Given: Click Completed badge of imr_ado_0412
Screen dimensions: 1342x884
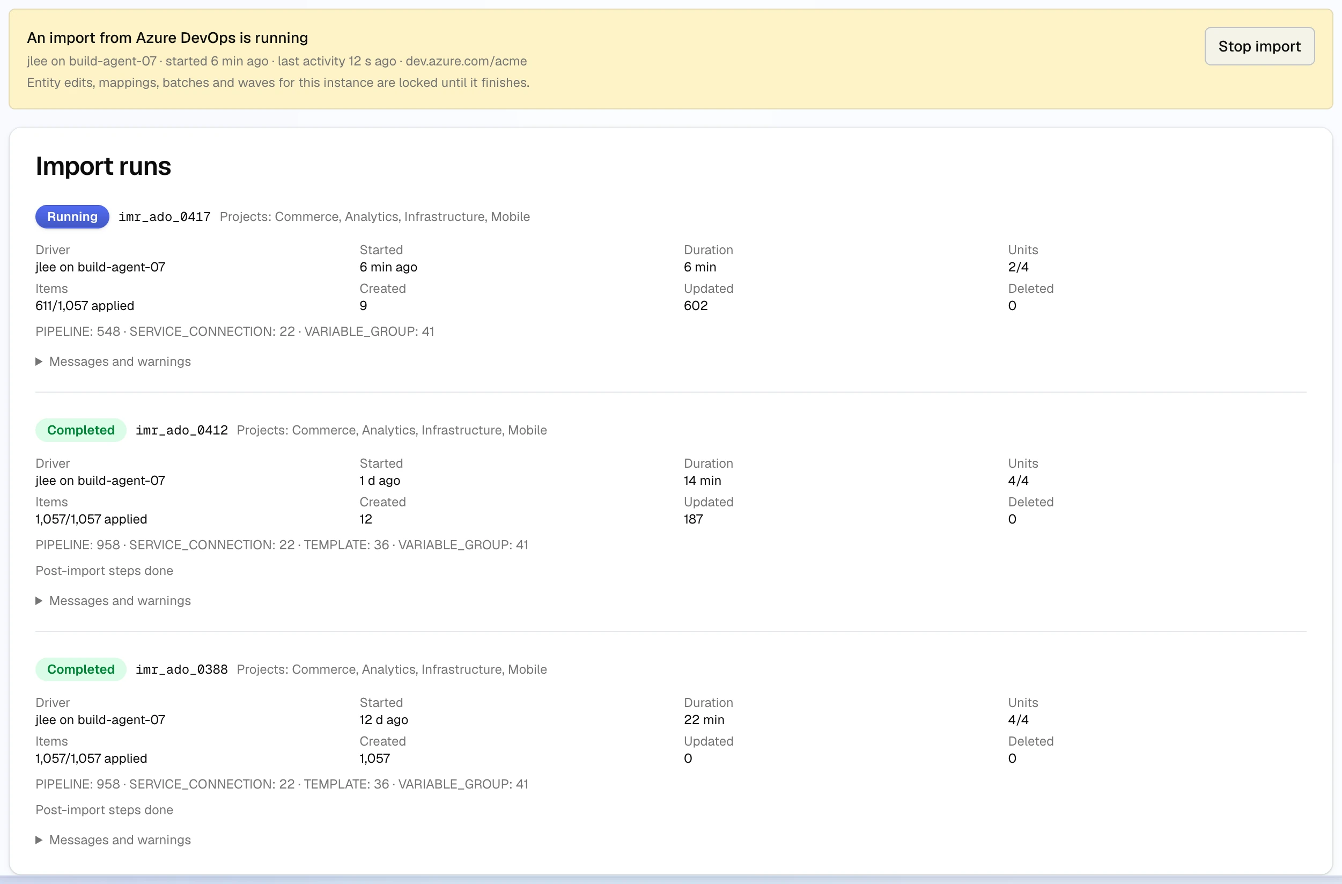Looking at the screenshot, I should [x=80, y=430].
